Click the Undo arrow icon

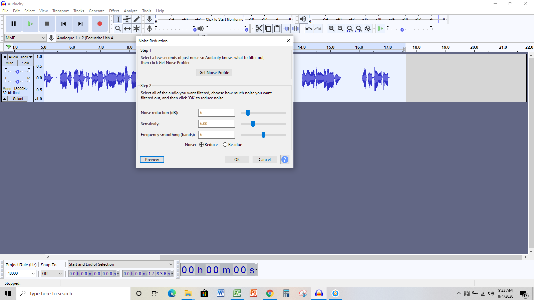[x=309, y=29]
